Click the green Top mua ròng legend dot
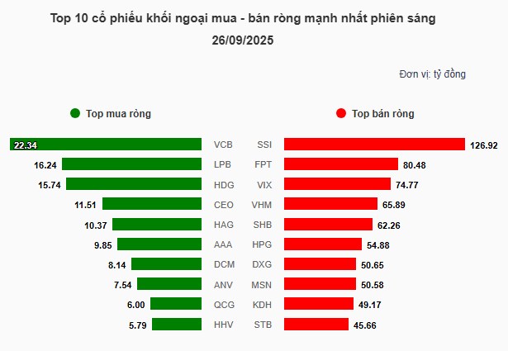 [75, 114]
